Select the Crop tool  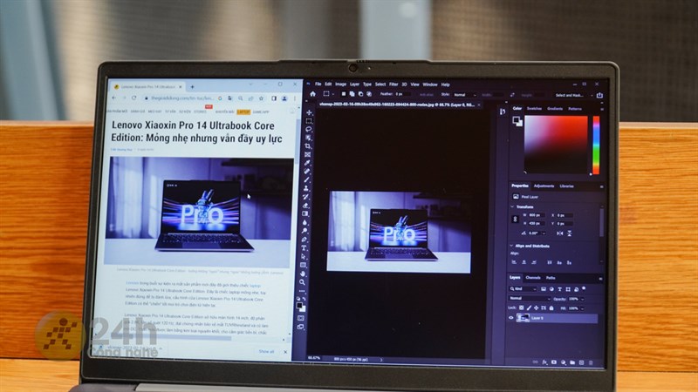(308, 146)
